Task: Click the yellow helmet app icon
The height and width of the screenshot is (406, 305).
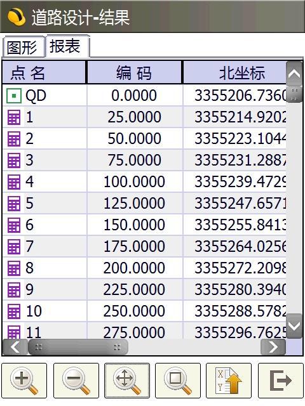Action: click(17, 17)
